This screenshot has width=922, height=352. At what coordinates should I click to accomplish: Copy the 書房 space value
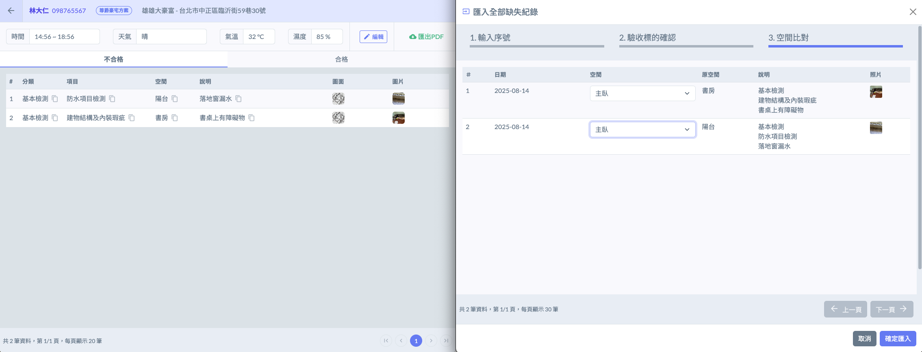[x=175, y=118]
